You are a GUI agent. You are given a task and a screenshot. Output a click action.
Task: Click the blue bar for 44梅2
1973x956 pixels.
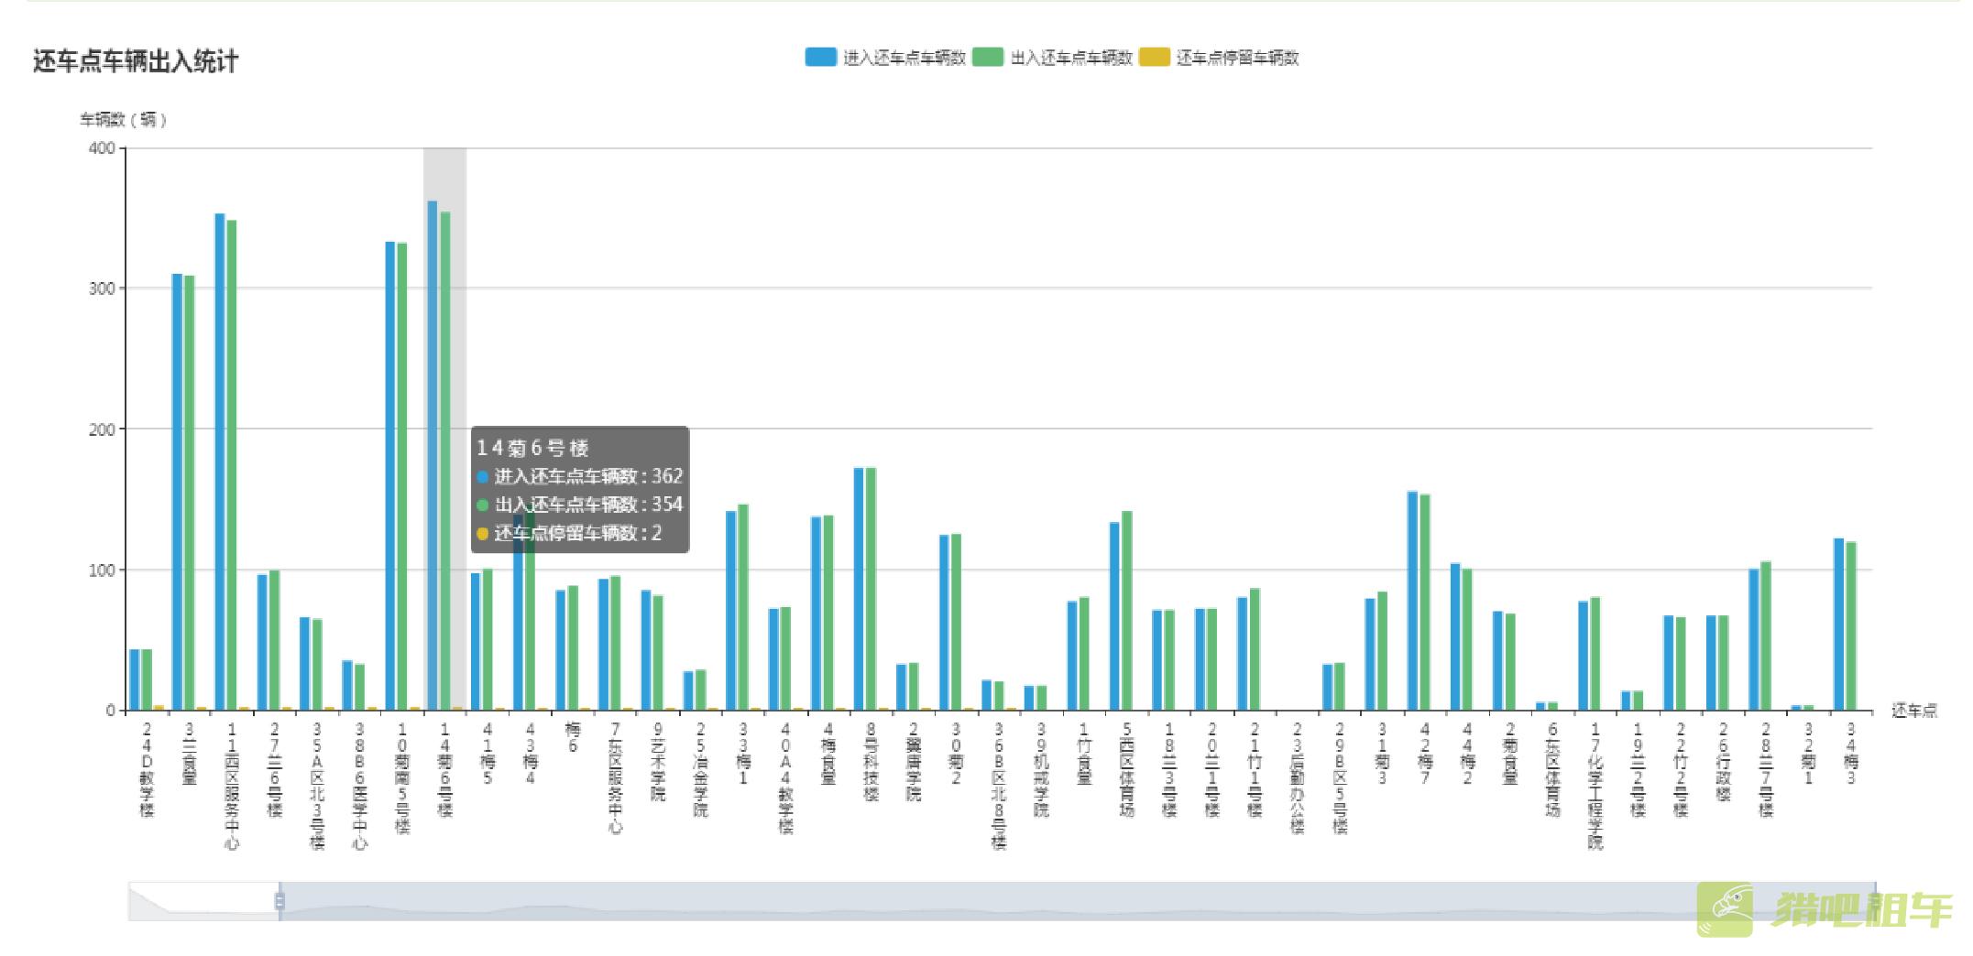coord(1455,636)
